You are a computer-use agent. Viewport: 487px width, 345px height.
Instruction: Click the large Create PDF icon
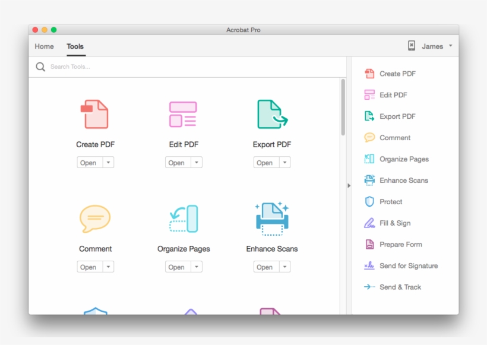coord(94,114)
